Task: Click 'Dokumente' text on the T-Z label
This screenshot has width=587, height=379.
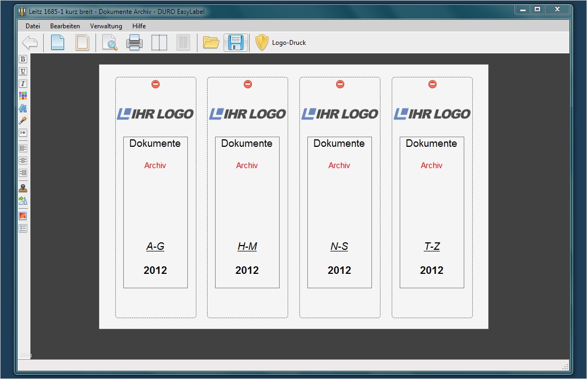Action: [x=431, y=144]
